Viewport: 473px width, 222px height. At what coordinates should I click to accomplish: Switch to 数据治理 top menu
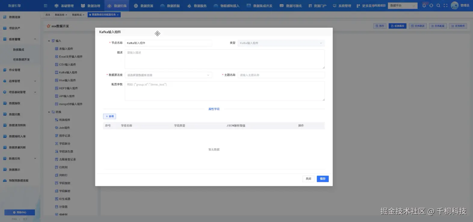tap(91, 6)
